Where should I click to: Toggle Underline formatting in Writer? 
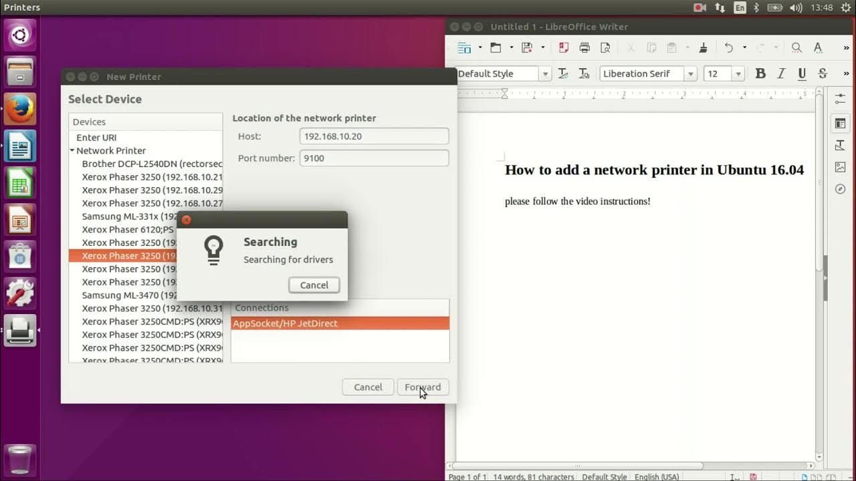802,73
